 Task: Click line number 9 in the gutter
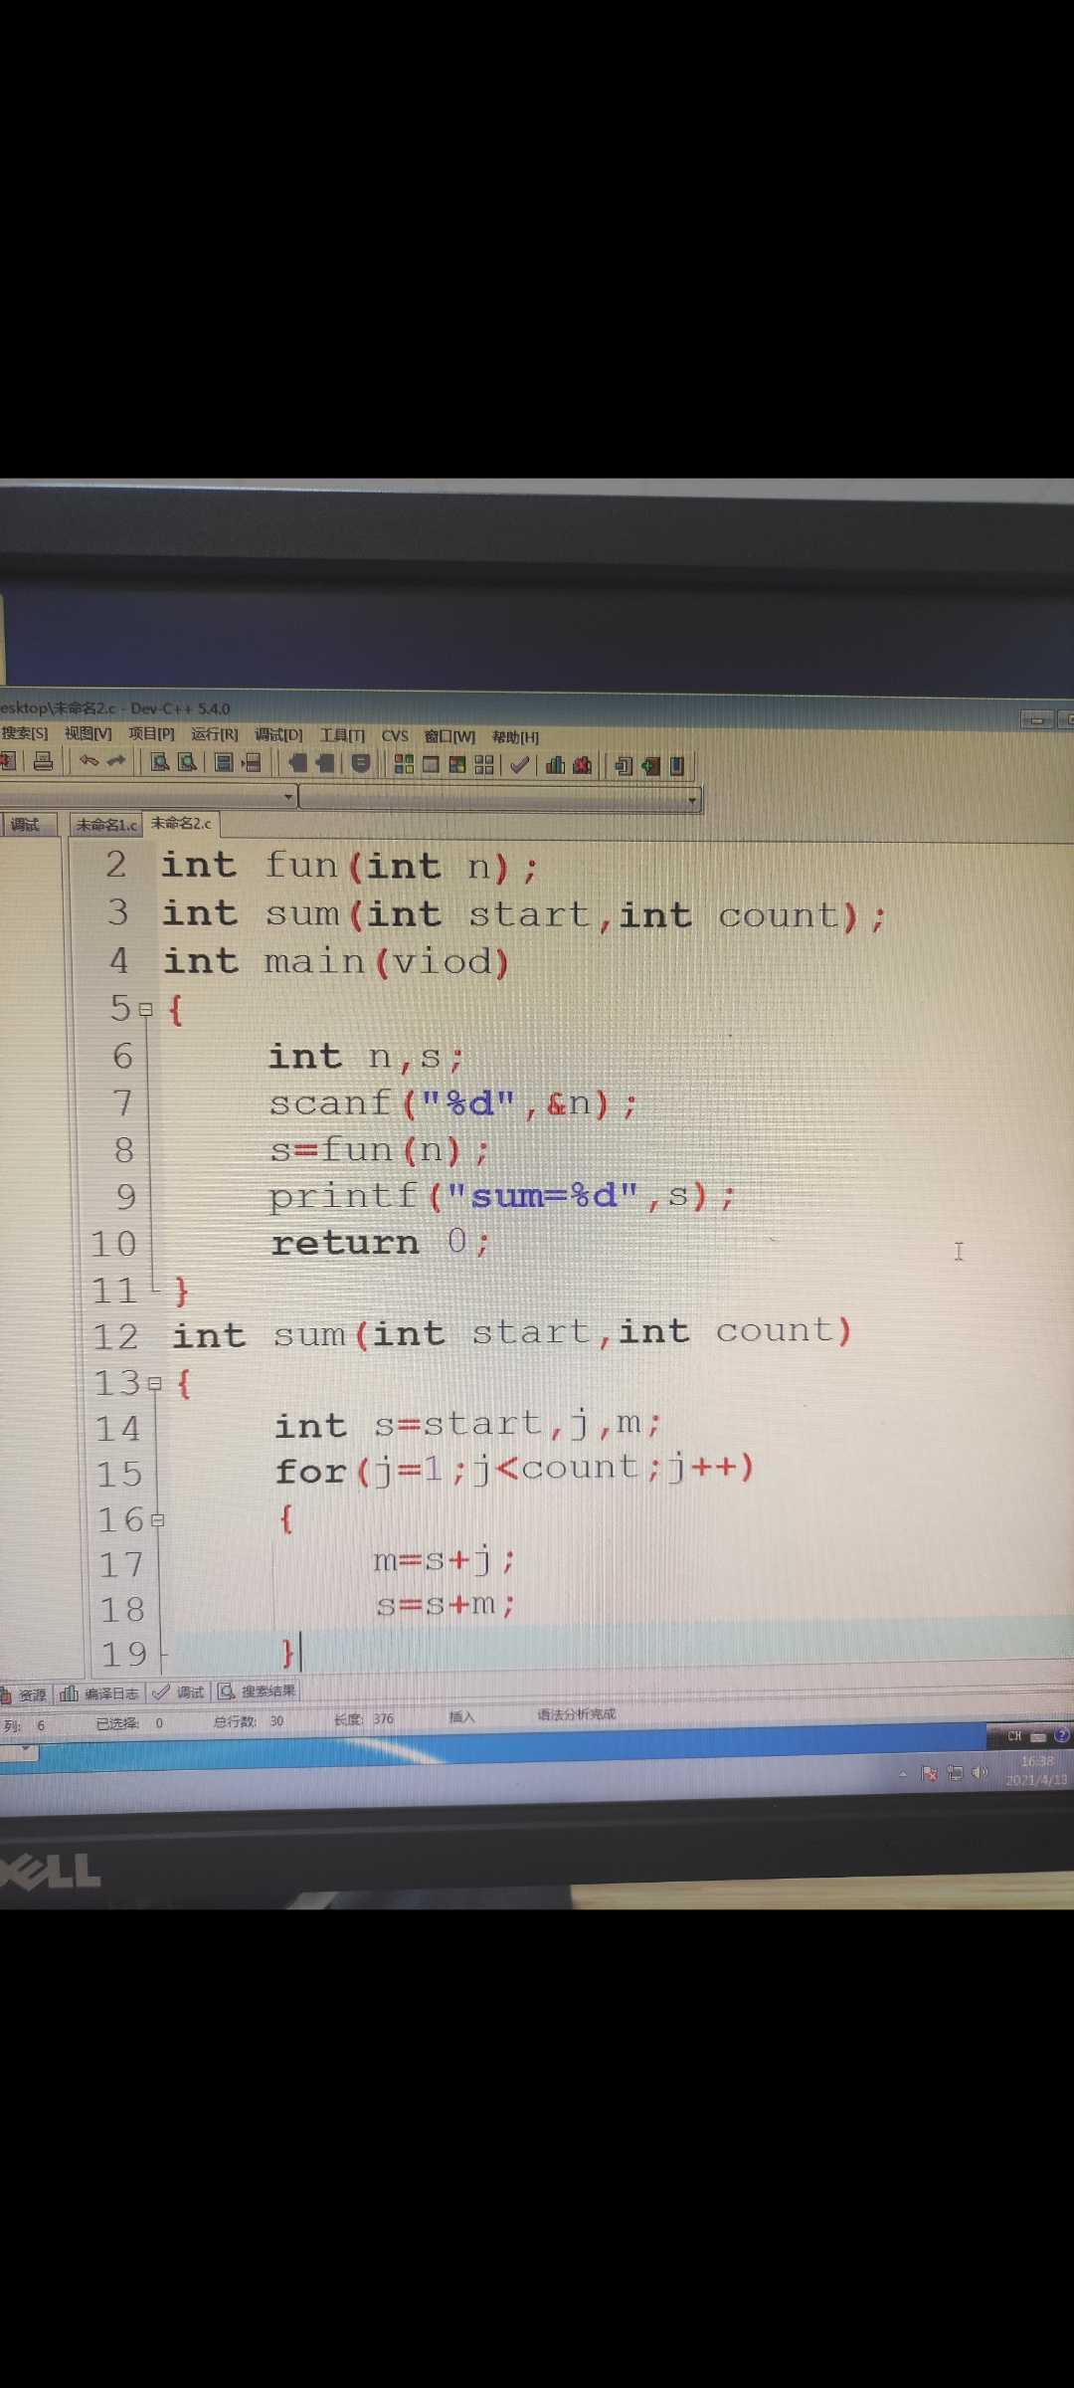click(125, 1197)
